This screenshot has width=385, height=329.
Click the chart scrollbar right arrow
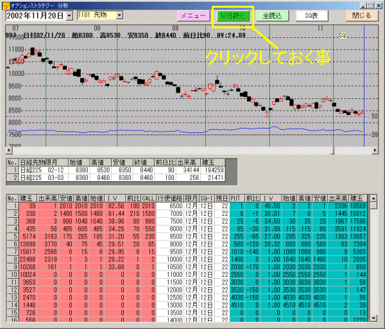(375, 150)
